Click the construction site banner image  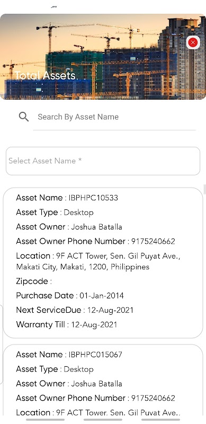pos(103,57)
